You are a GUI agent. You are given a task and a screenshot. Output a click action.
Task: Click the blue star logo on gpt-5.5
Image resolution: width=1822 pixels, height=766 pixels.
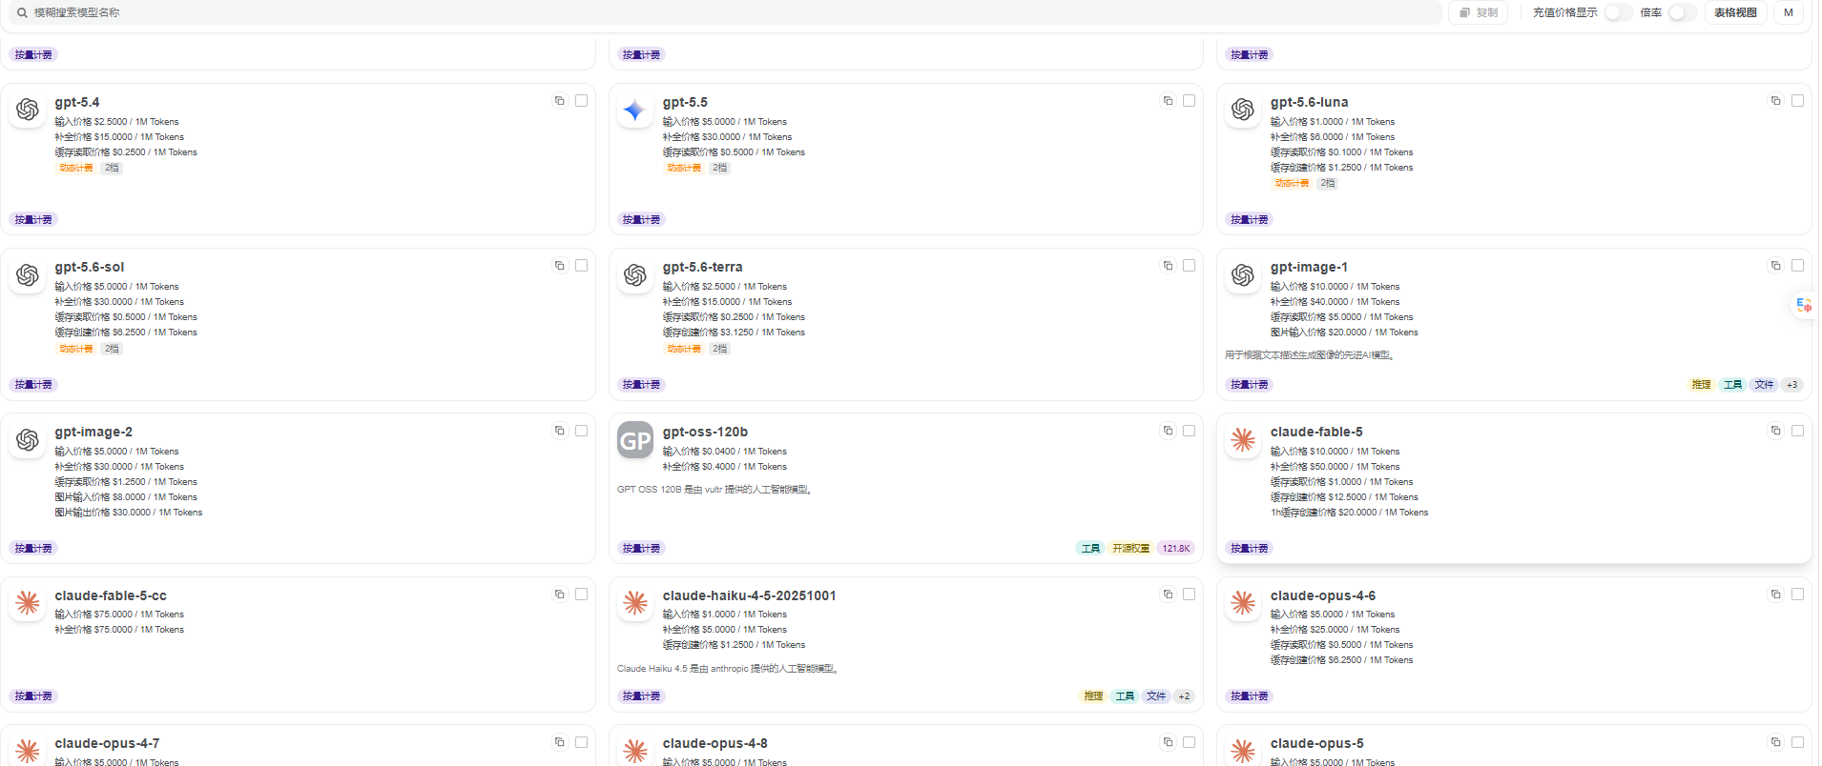click(635, 111)
